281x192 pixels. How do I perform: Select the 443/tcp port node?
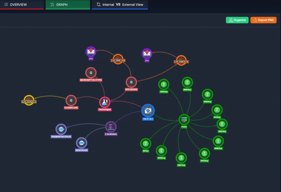(217, 110)
